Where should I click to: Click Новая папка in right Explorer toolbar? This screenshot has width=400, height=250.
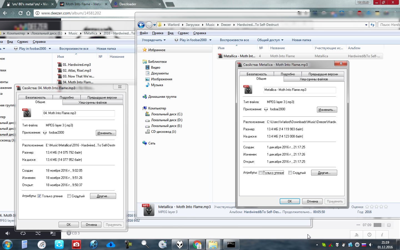(x=301, y=40)
